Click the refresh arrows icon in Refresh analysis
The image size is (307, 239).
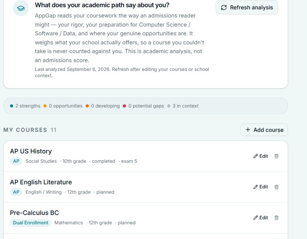224,8
